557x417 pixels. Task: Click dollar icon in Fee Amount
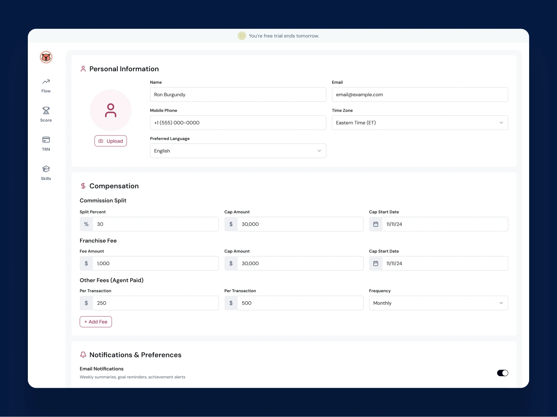click(x=86, y=263)
